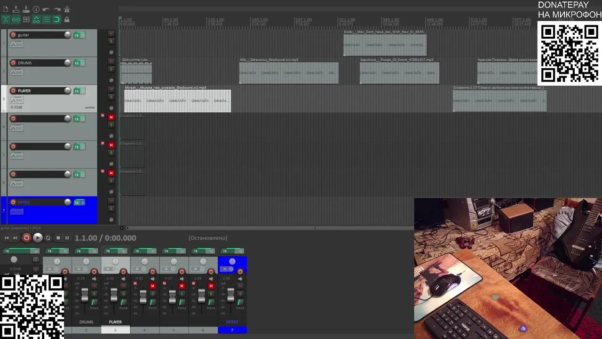Bypass FX on the PLAYER track

point(83,91)
